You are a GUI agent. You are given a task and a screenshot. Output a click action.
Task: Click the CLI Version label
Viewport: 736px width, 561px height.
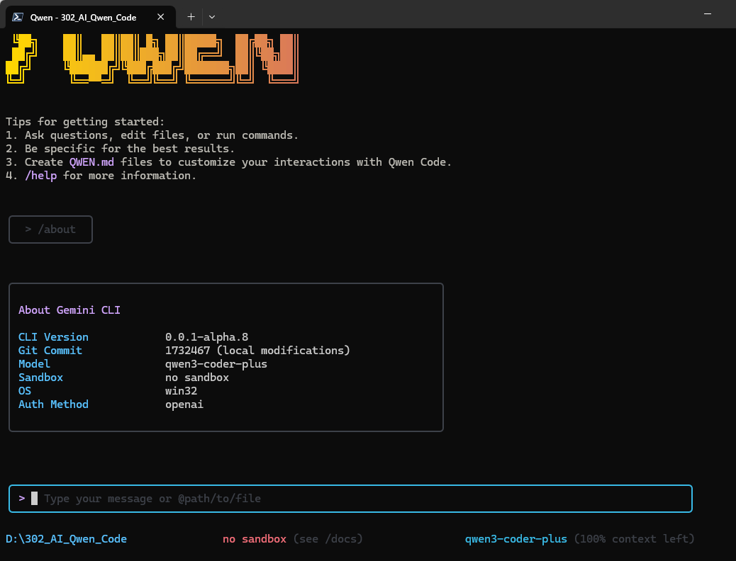53,337
